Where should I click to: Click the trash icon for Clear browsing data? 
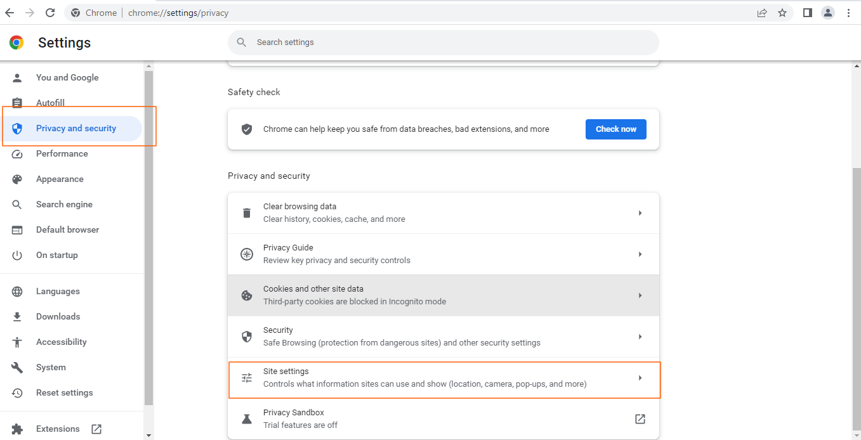pyautogui.click(x=247, y=212)
